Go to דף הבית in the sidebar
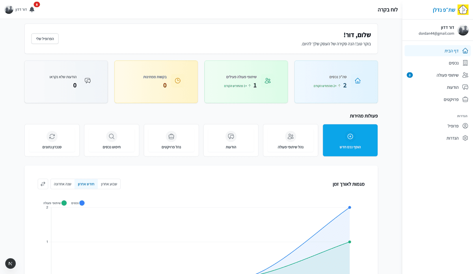This screenshot has width=473, height=274. (438, 51)
